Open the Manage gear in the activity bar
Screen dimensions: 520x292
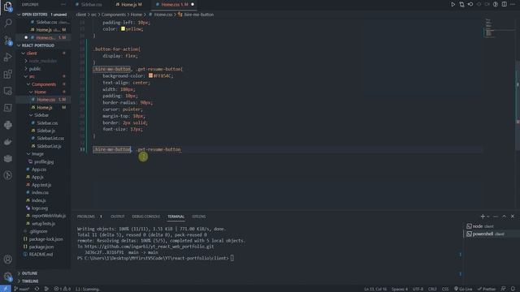8,276
